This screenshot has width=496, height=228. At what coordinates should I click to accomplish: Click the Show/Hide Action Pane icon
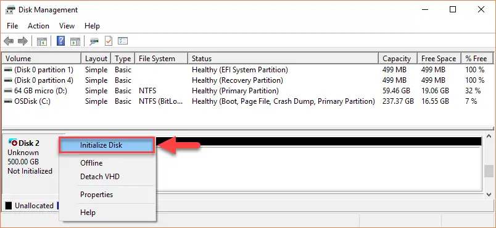(75, 41)
